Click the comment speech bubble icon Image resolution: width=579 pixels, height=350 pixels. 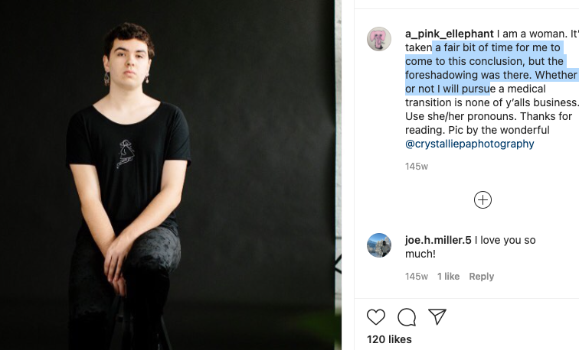tap(407, 317)
